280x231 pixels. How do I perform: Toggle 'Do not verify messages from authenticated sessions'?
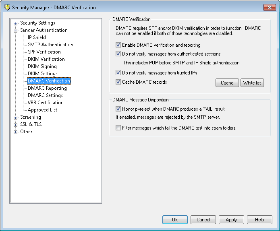(118, 54)
